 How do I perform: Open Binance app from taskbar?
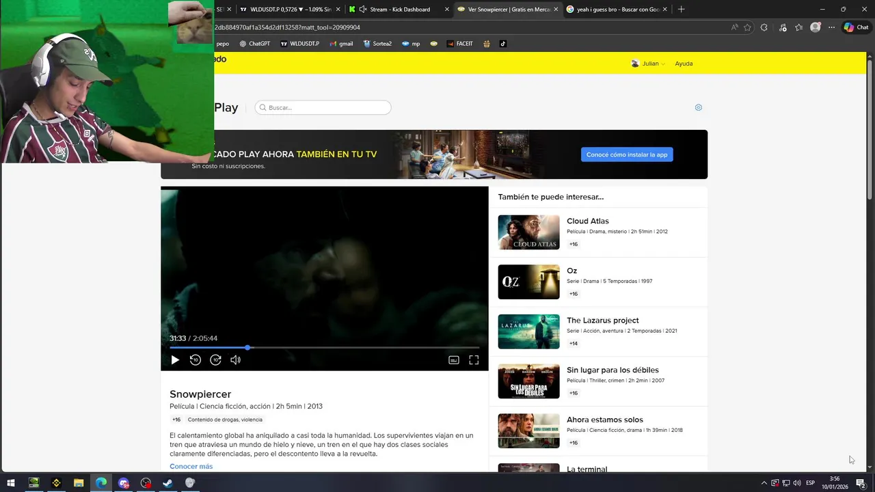[x=56, y=482]
